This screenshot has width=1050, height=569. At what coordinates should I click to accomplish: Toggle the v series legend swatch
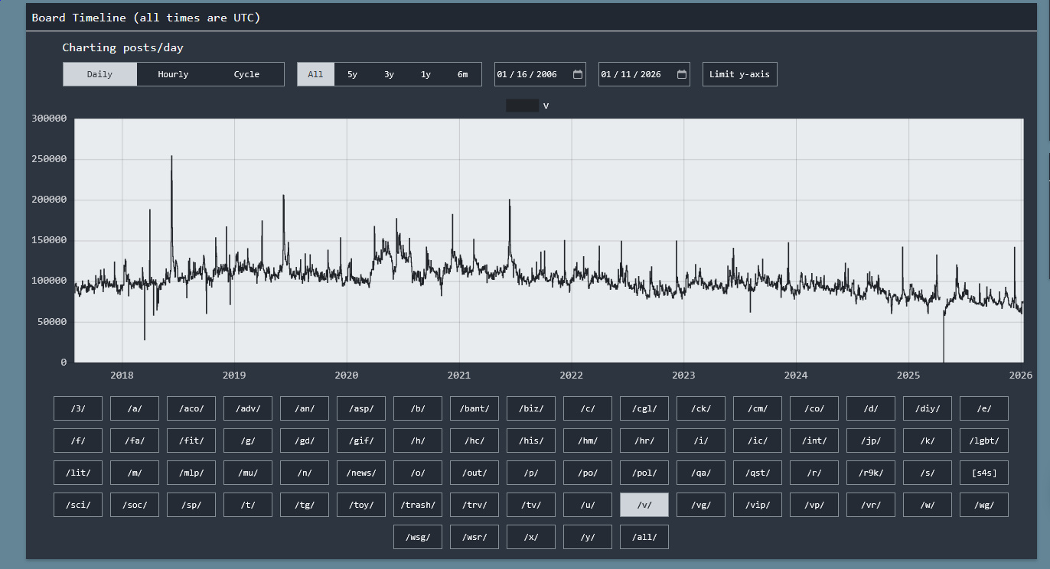point(522,106)
